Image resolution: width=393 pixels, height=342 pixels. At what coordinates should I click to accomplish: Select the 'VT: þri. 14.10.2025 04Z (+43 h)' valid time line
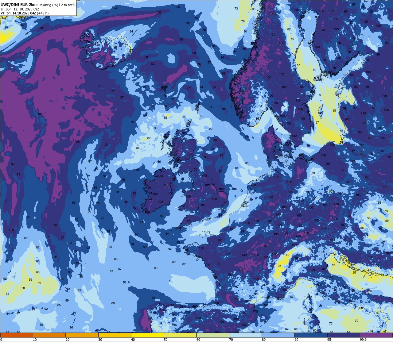tap(25, 13)
